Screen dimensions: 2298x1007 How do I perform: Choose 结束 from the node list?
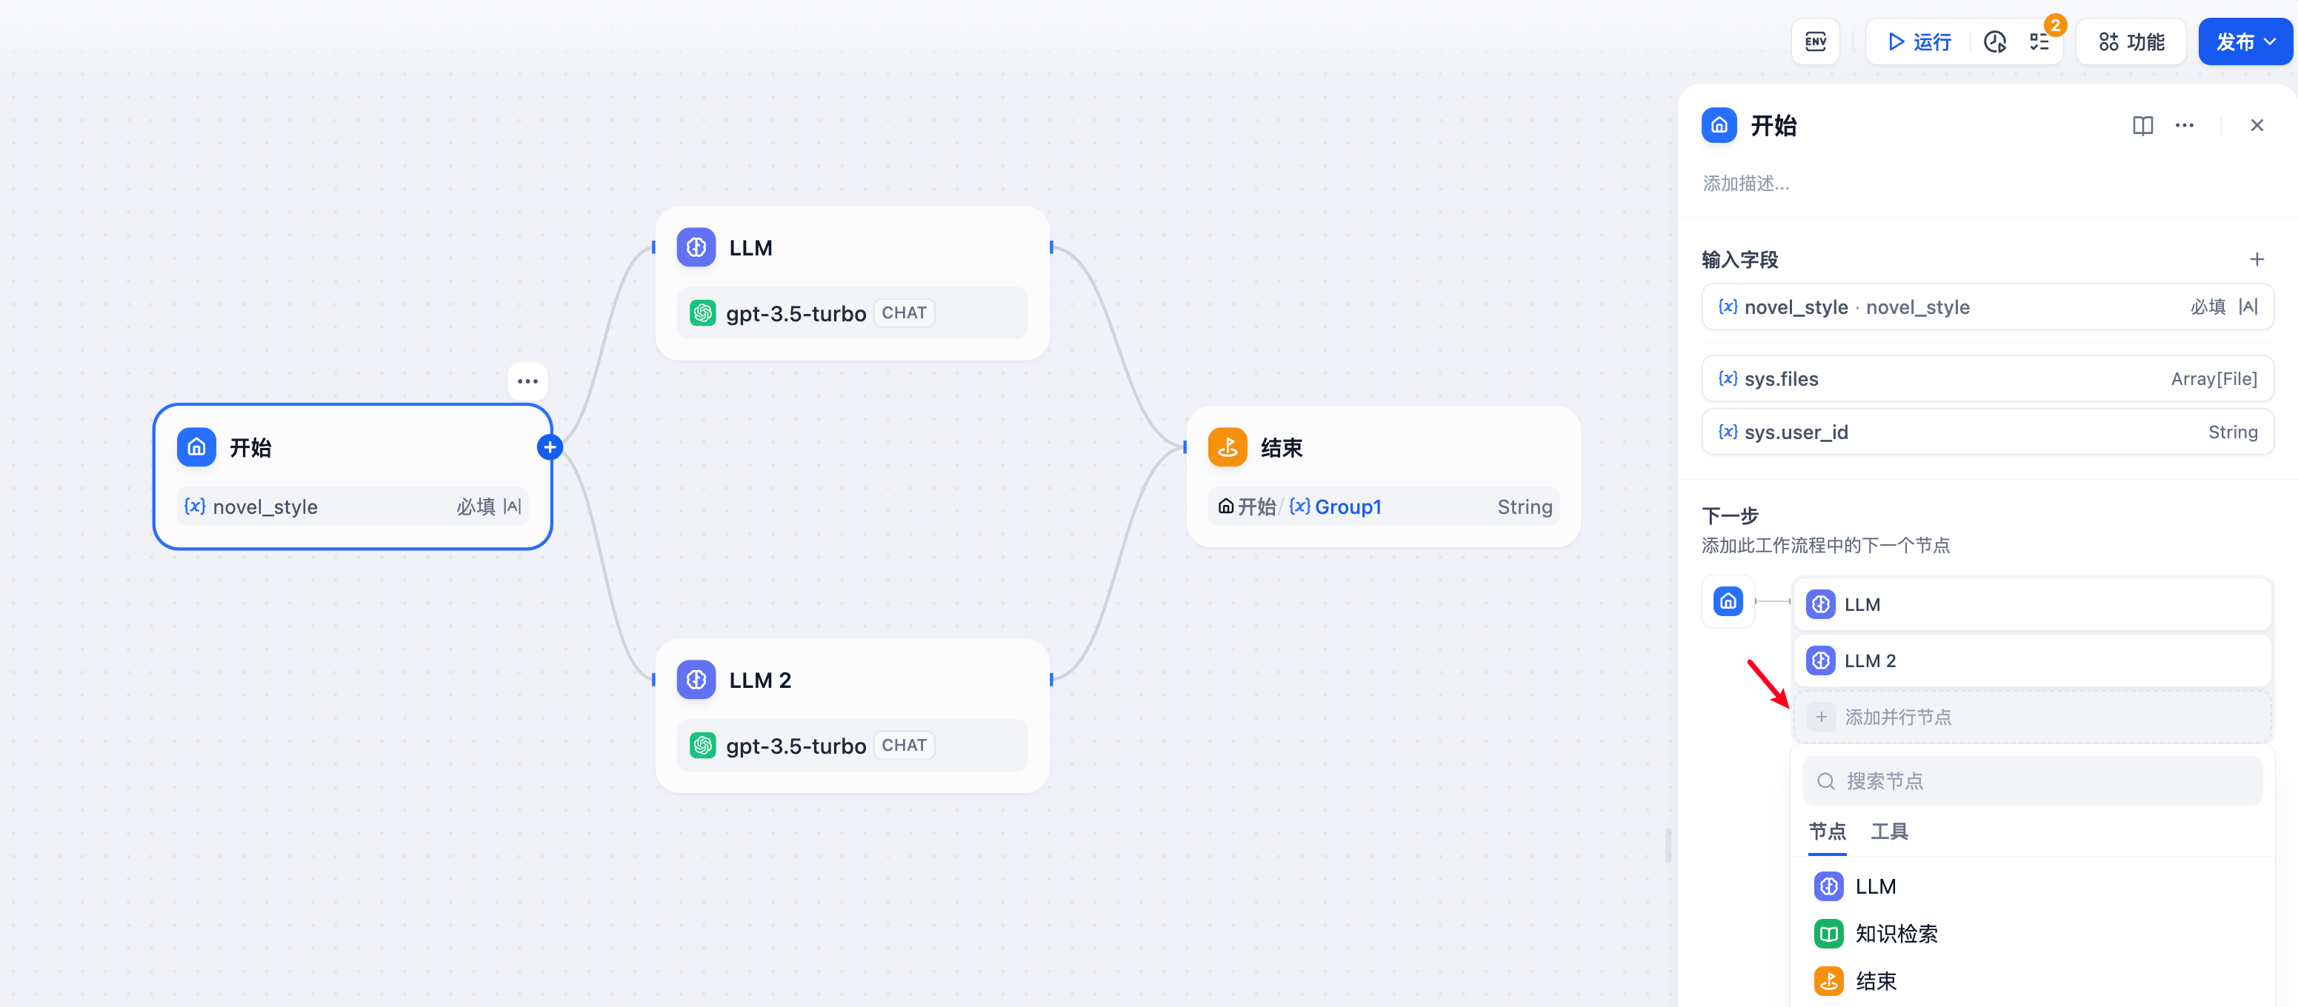coord(1875,981)
